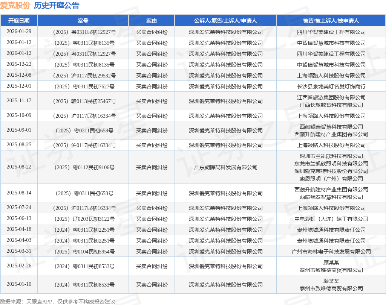Viewport: 386px width, 305px height.
Task: Click the 爱克股份 title text
Action: point(15,5)
